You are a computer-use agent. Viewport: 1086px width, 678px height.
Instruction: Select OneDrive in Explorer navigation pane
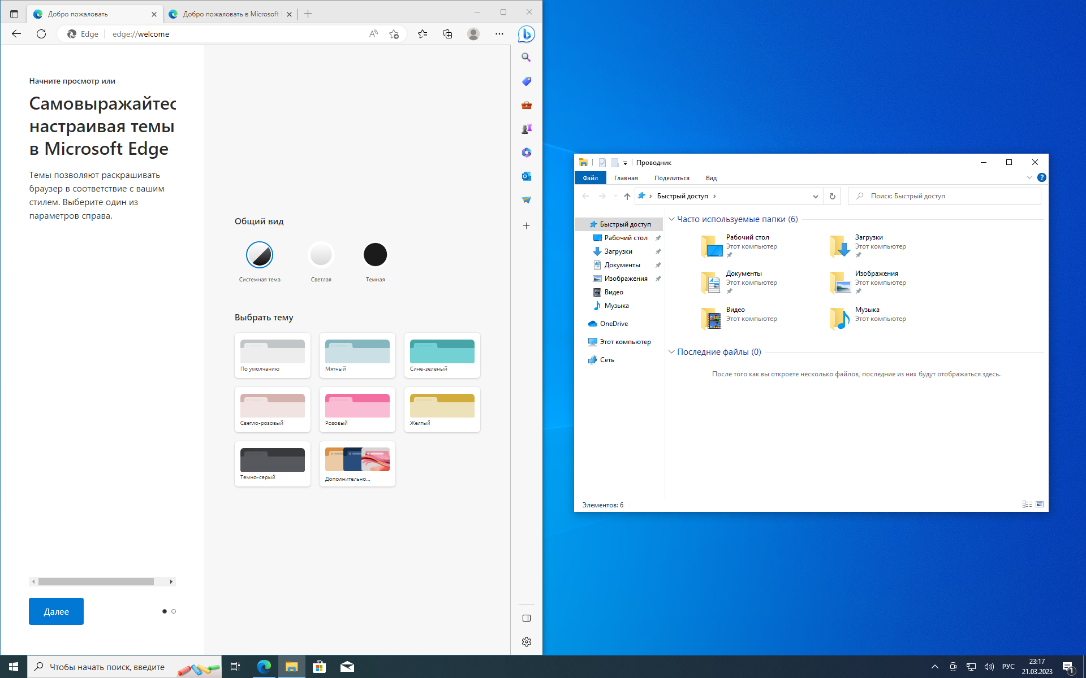click(x=614, y=324)
